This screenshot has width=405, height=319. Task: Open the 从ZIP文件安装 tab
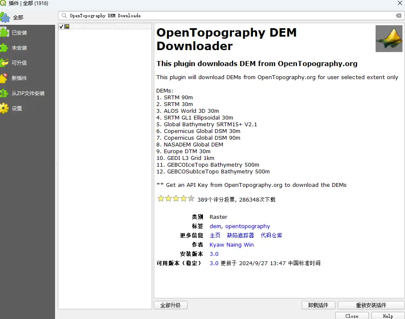(x=28, y=93)
